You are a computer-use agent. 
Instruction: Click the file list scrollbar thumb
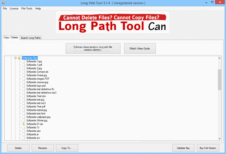tap(219, 80)
